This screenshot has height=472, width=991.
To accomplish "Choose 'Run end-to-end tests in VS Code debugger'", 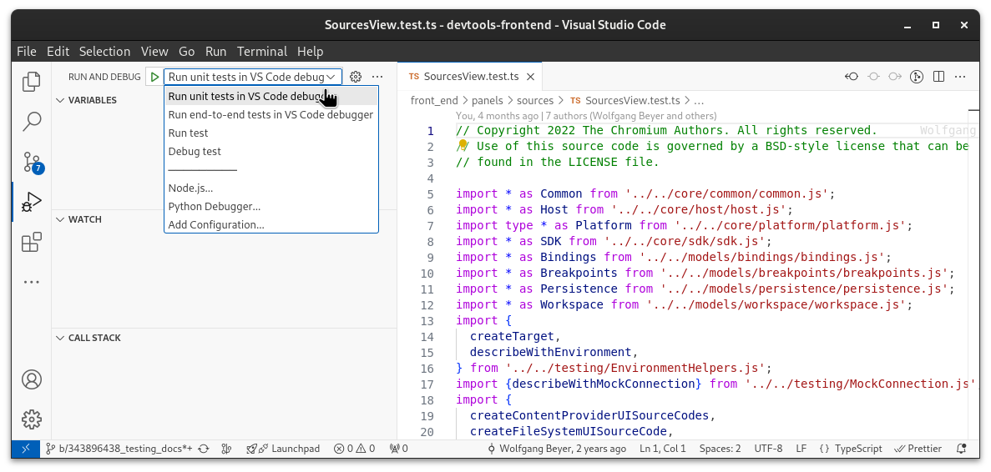I will (271, 115).
